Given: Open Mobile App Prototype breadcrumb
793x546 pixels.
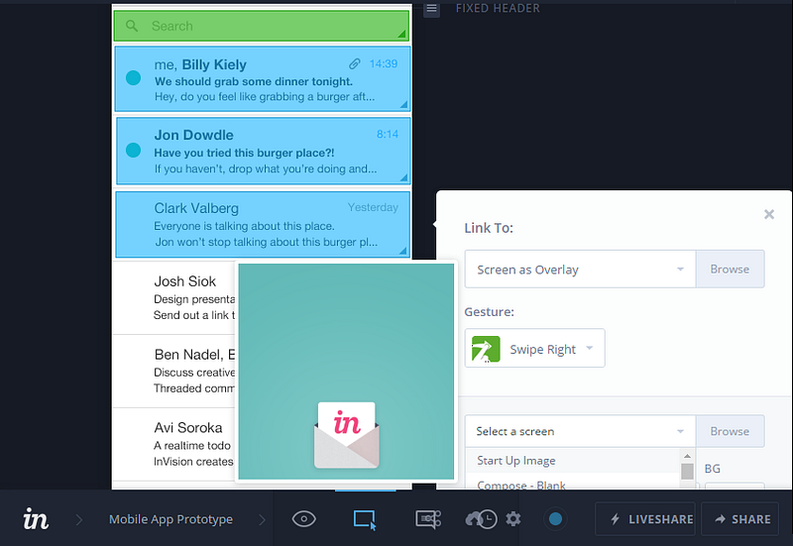Looking at the screenshot, I should point(170,519).
